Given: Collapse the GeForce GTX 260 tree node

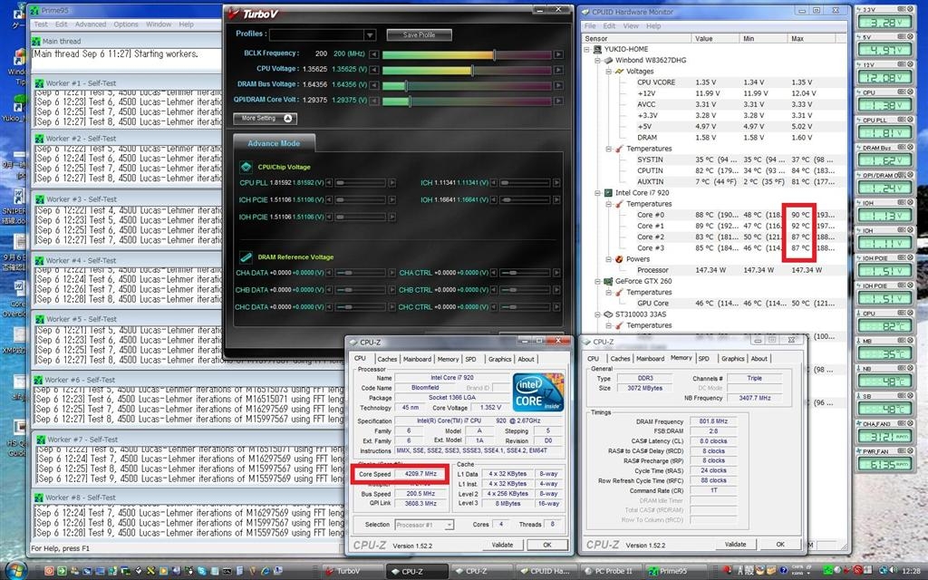Looking at the screenshot, I should coord(598,282).
